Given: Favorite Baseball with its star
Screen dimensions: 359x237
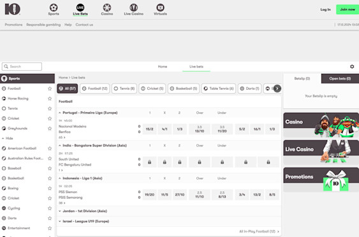Looking at the screenshot, I should pyautogui.click(x=50, y=168).
